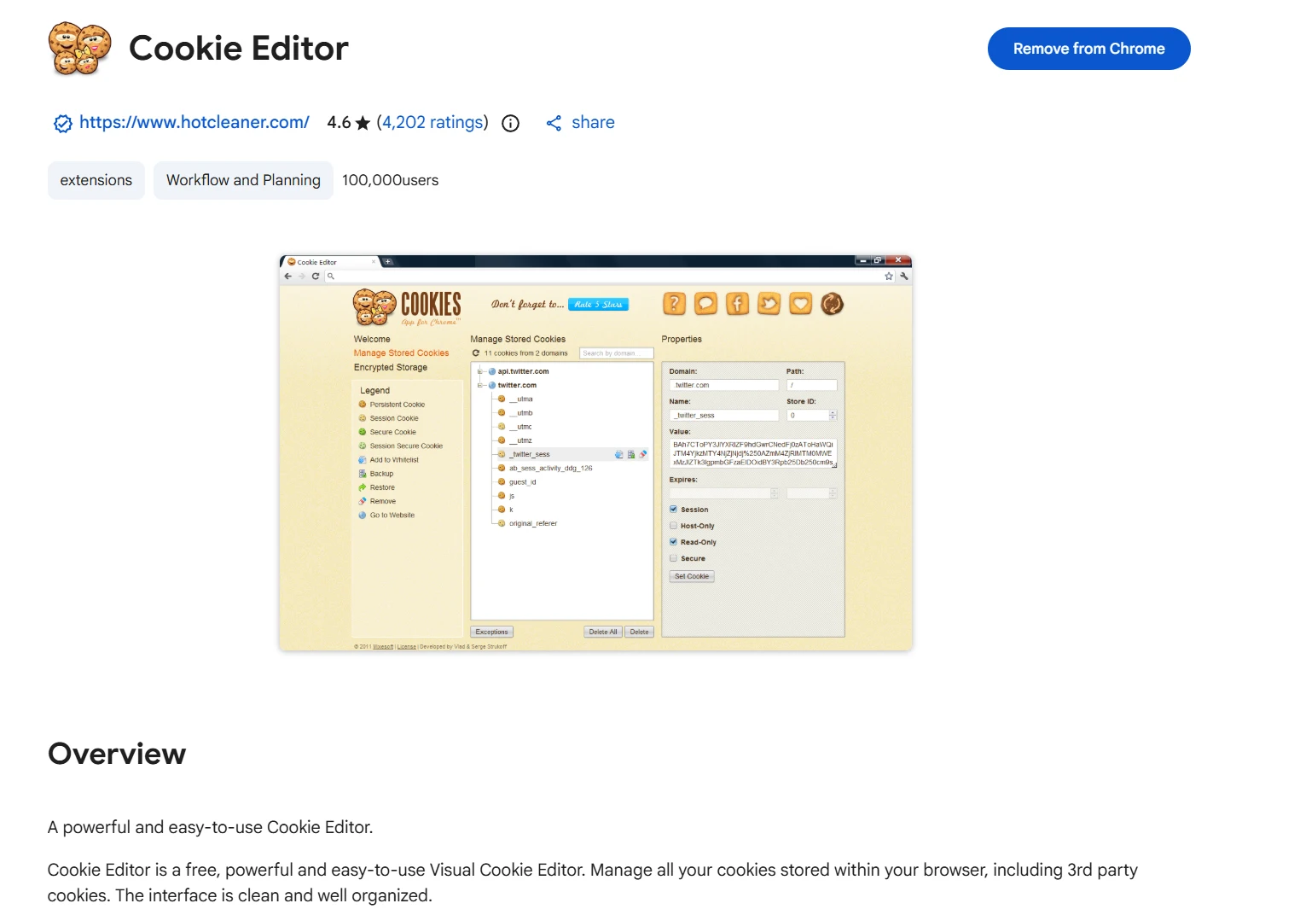Screen dimensions: 1300x915
Task: Click the ratings info circle icon
Action: pos(510,123)
